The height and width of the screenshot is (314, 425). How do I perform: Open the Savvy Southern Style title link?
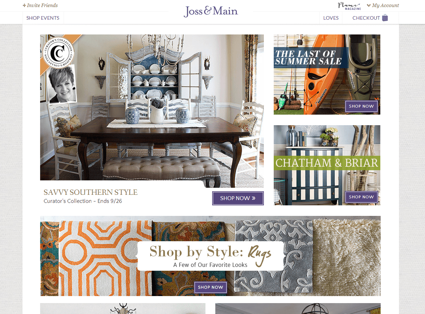pyautogui.click(x=90, y=192)
